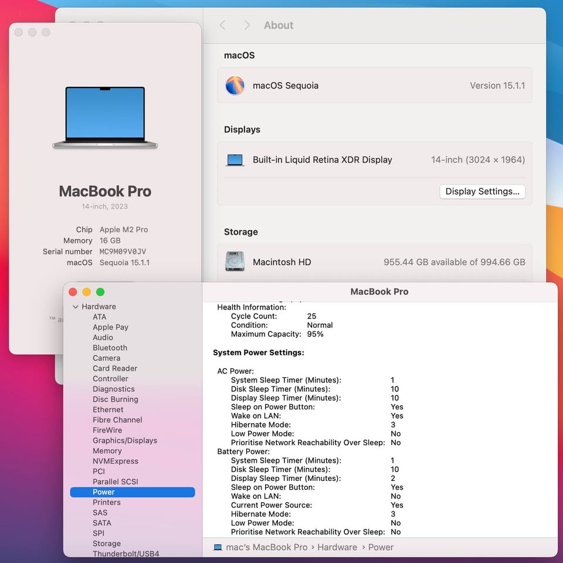This screenshot has height=563, width=563.
Task: Select SATA in sidebar
Action: 101,523
